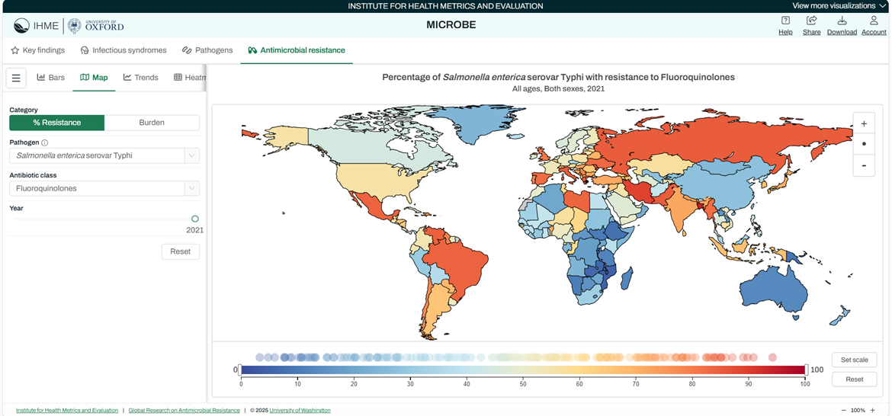Click on Australia on the map
Viewport: 892px width, 416px height.
[768, 290]
